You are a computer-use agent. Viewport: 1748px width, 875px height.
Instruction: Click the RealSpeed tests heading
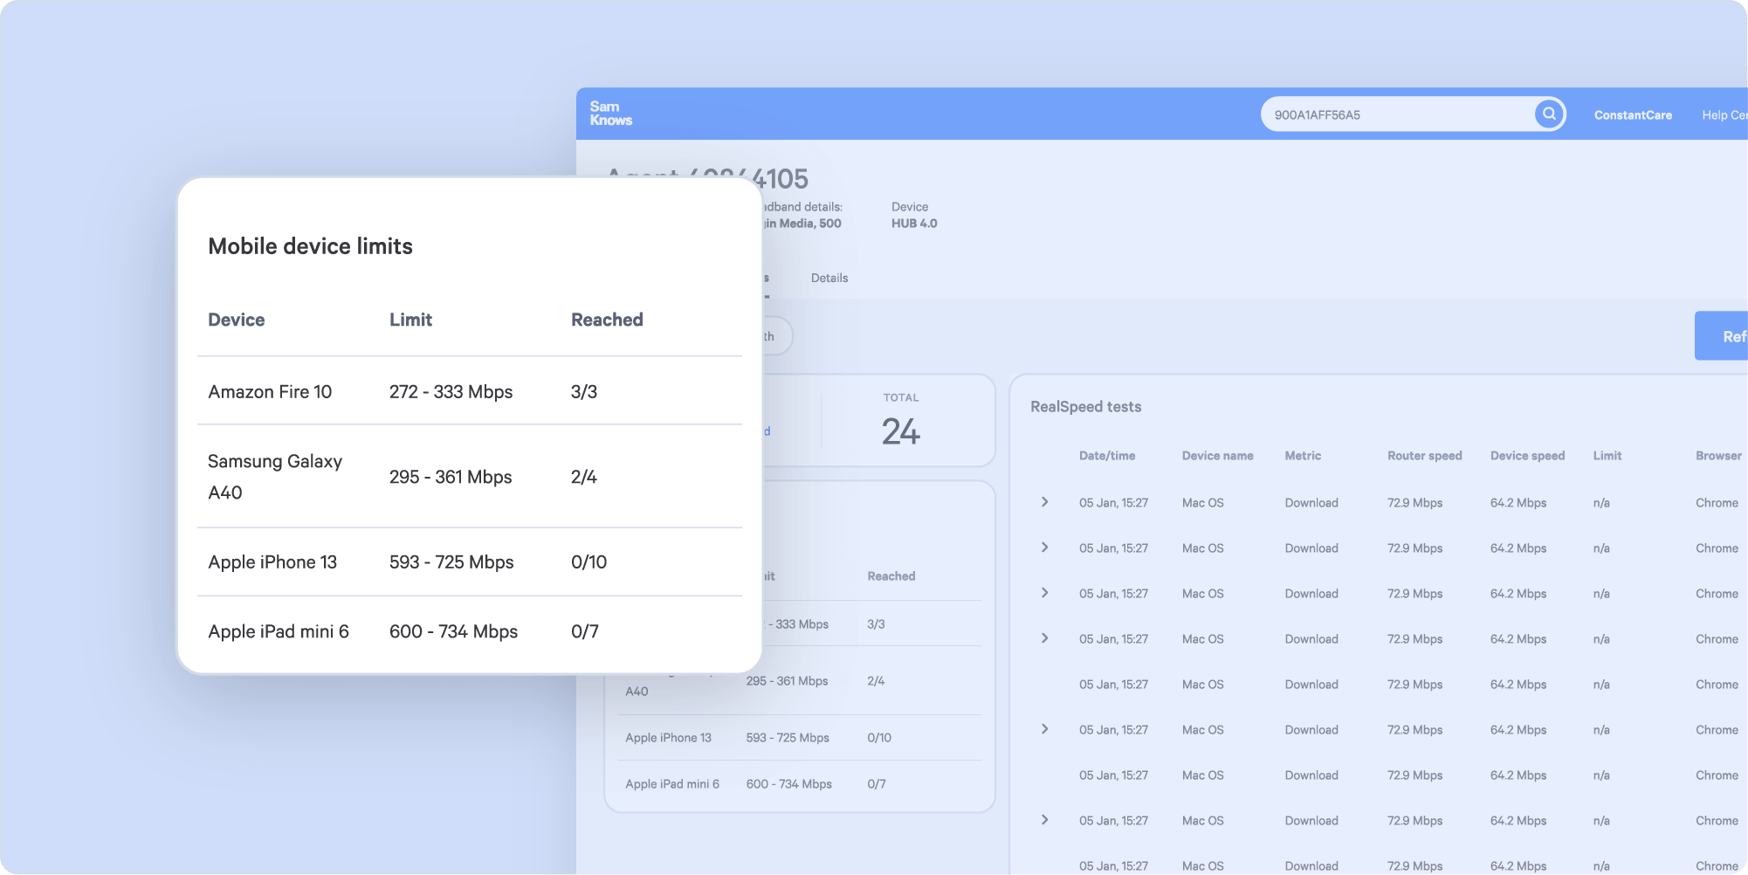(x=1085, y=407)
